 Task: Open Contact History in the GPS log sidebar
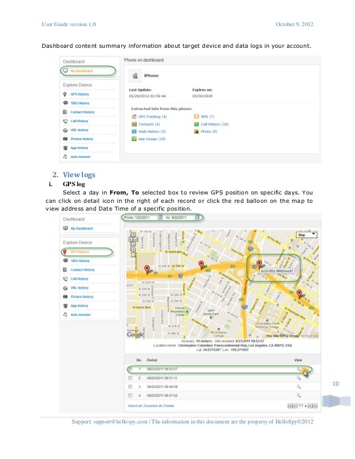click(82, 270)
